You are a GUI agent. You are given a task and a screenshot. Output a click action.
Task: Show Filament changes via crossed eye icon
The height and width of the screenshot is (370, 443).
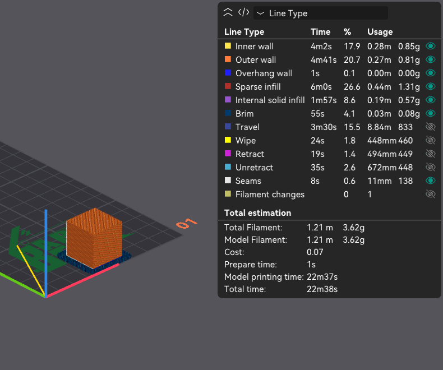[431, 194]
